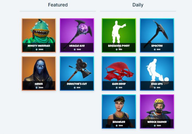Click V-Bucks coin icon on Breaking Point
192x134 pixels.
(117, 49)
